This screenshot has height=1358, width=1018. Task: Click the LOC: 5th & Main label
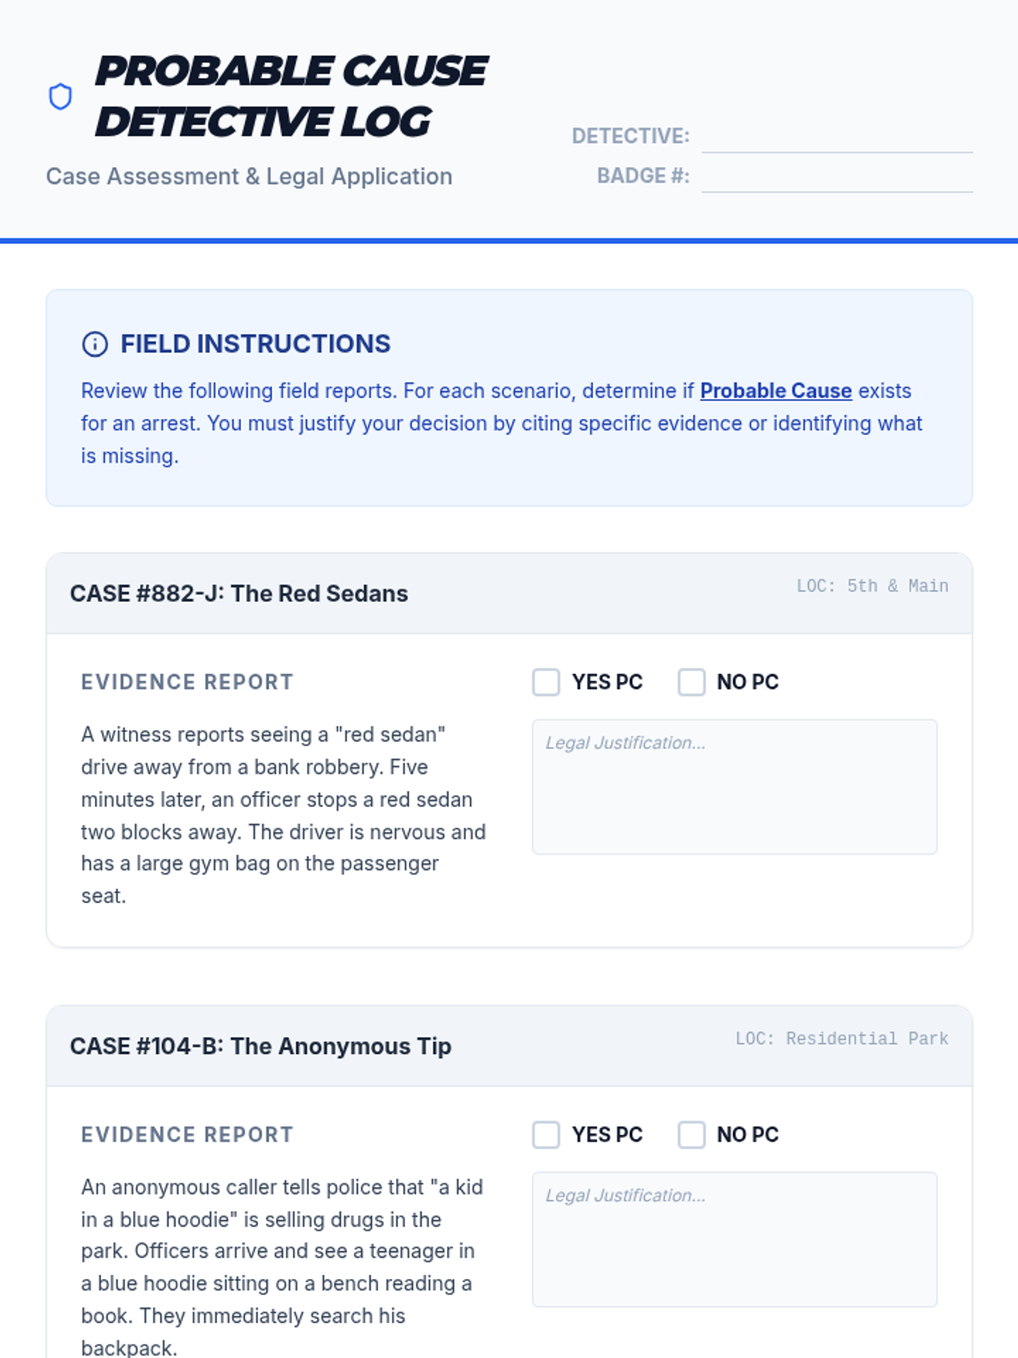point(872,586)
